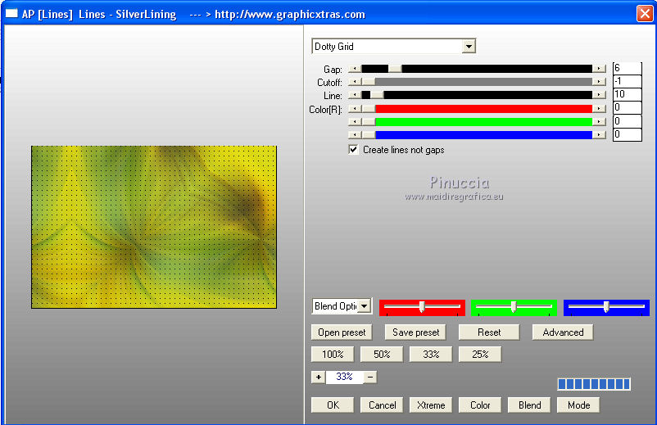Adjust the blue blend slider handle

pyautogui.click(x=606, y=307)
